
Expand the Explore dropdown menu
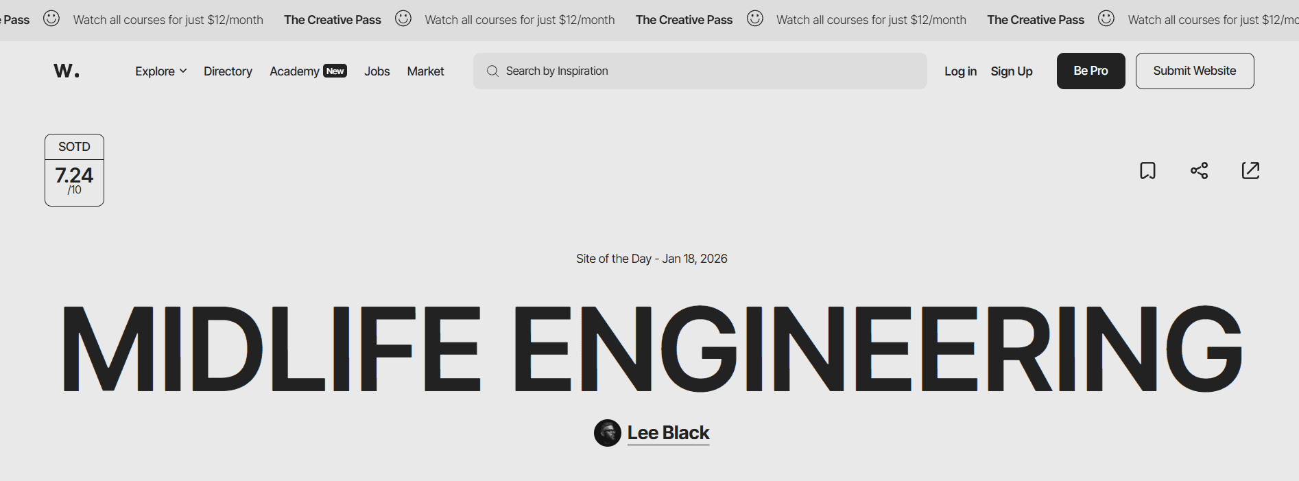(x=160, y=71)
